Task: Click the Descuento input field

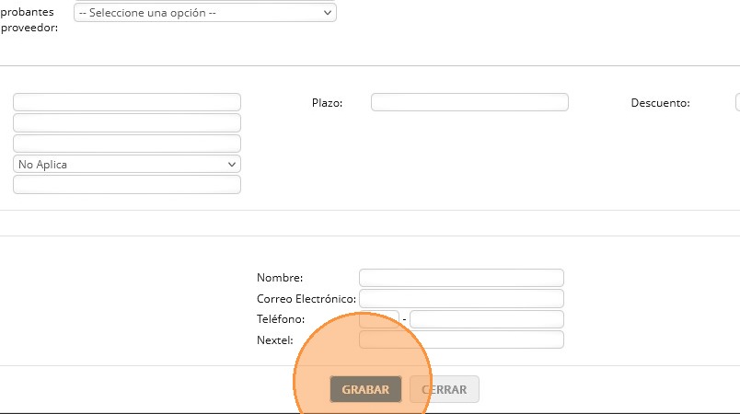Action: 737,102
